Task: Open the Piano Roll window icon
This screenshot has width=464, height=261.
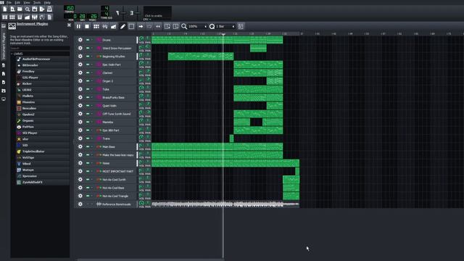Action: 20,17
